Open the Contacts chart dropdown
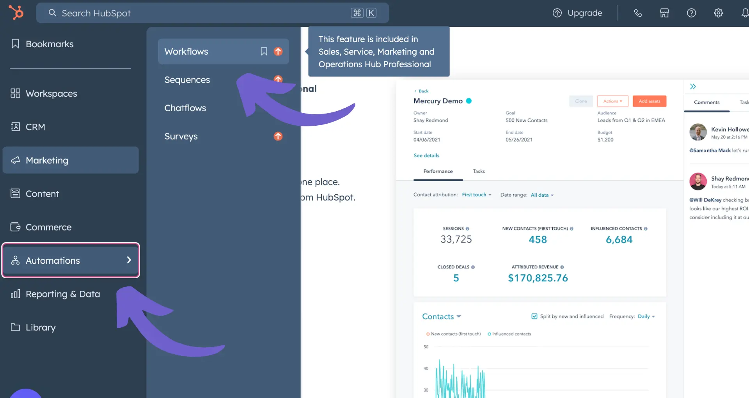This screenshot has height=398, width=749. click(x=442, y=316)
